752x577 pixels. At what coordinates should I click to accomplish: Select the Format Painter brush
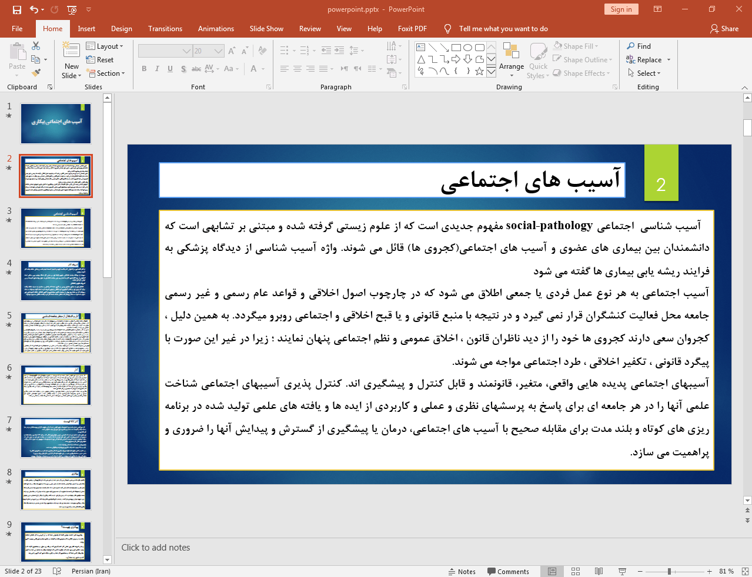(36, 73)
